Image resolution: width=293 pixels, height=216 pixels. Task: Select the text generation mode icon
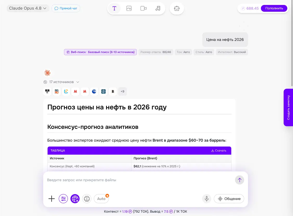114,8
